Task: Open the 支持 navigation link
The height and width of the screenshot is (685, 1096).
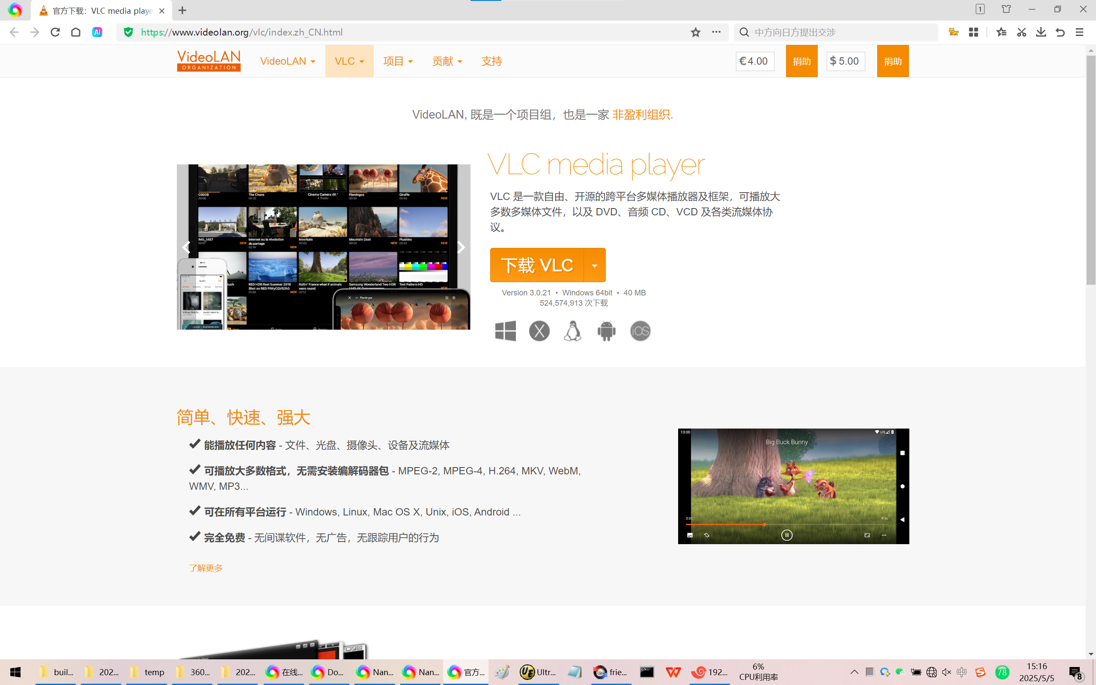Action: point(491,61)
